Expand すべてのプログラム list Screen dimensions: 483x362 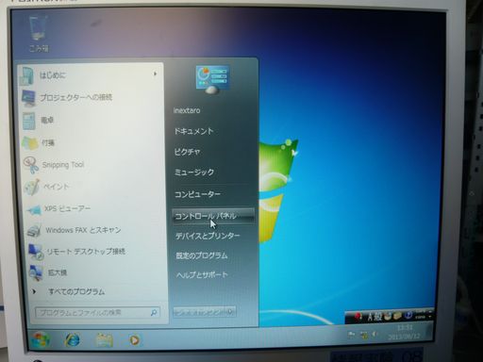tap(68, 292)
